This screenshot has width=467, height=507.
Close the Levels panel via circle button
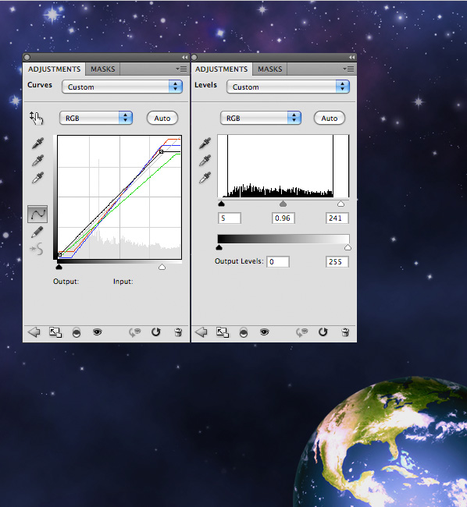(x=194, y=57)
